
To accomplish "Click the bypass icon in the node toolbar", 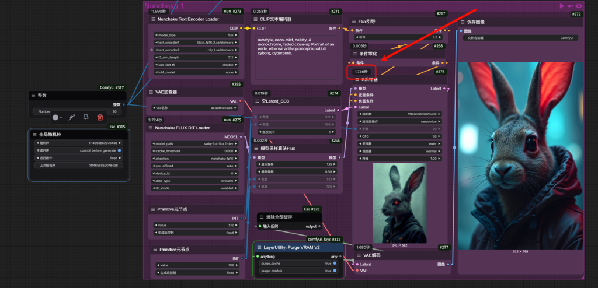I will click(x=72, y=117).
